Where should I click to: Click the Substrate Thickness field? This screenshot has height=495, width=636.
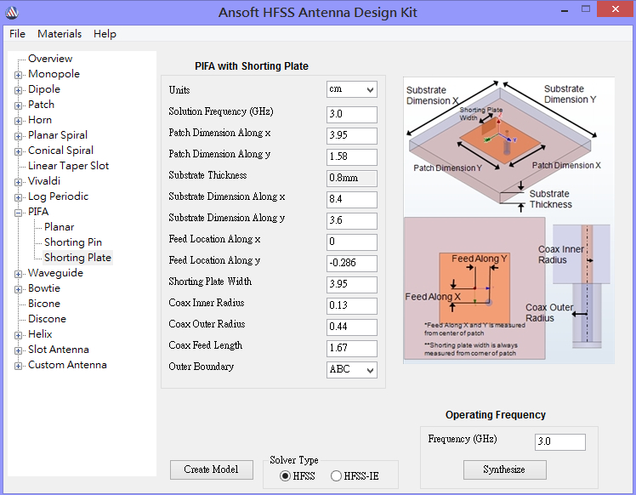click(352, 178)
